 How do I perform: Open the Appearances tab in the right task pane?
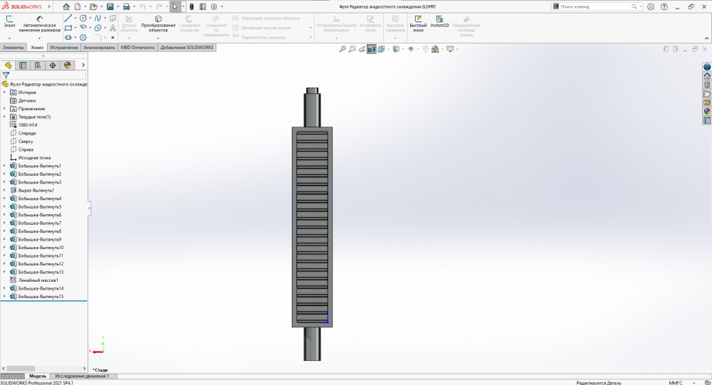pos(707,111)
